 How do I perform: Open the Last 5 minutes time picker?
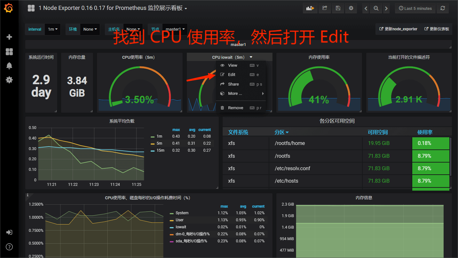pos(415,8)
